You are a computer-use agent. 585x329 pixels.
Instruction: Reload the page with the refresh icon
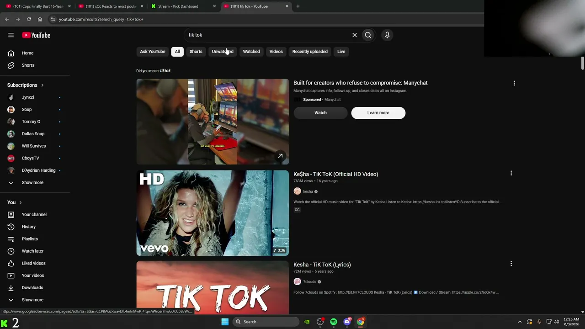29,19
